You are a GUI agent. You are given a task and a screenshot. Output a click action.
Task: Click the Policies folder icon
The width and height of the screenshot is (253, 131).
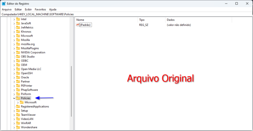coord(18,98)
